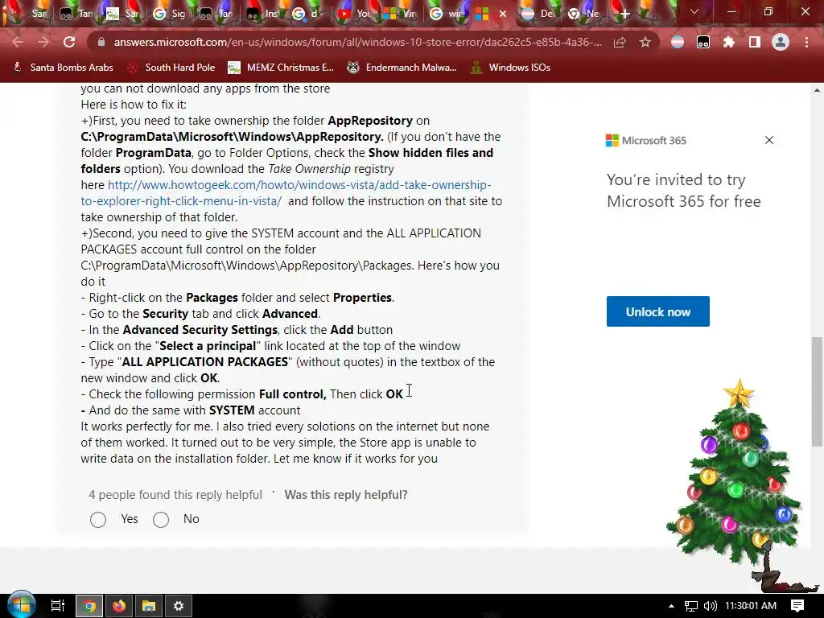The image size is (824, 618).
Task: Select No for reply helpful
Action: click(x=161, y=519)
